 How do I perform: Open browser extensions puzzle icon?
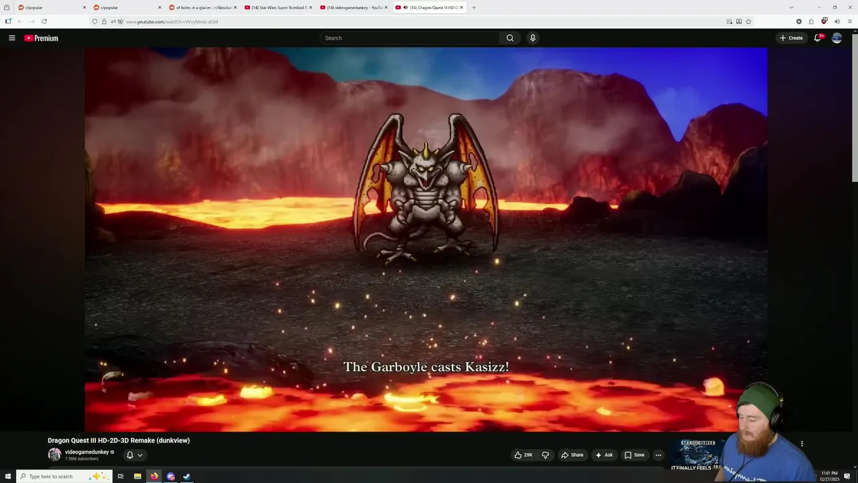coord(811,21)
